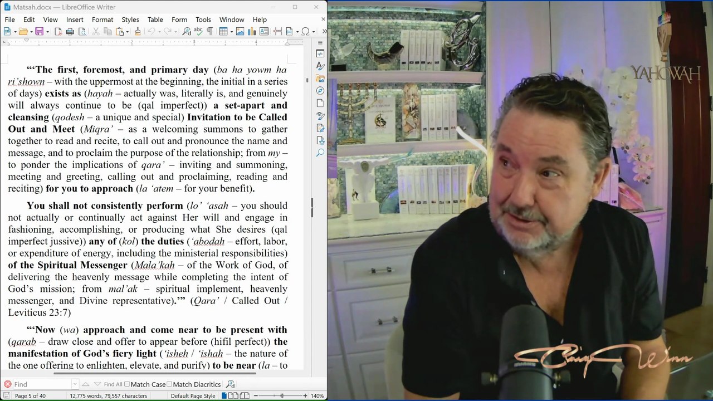Viewport: 713px width, 401px height.
Task: Expand the Paste special dropdown arrow
Action: [127, 31]
